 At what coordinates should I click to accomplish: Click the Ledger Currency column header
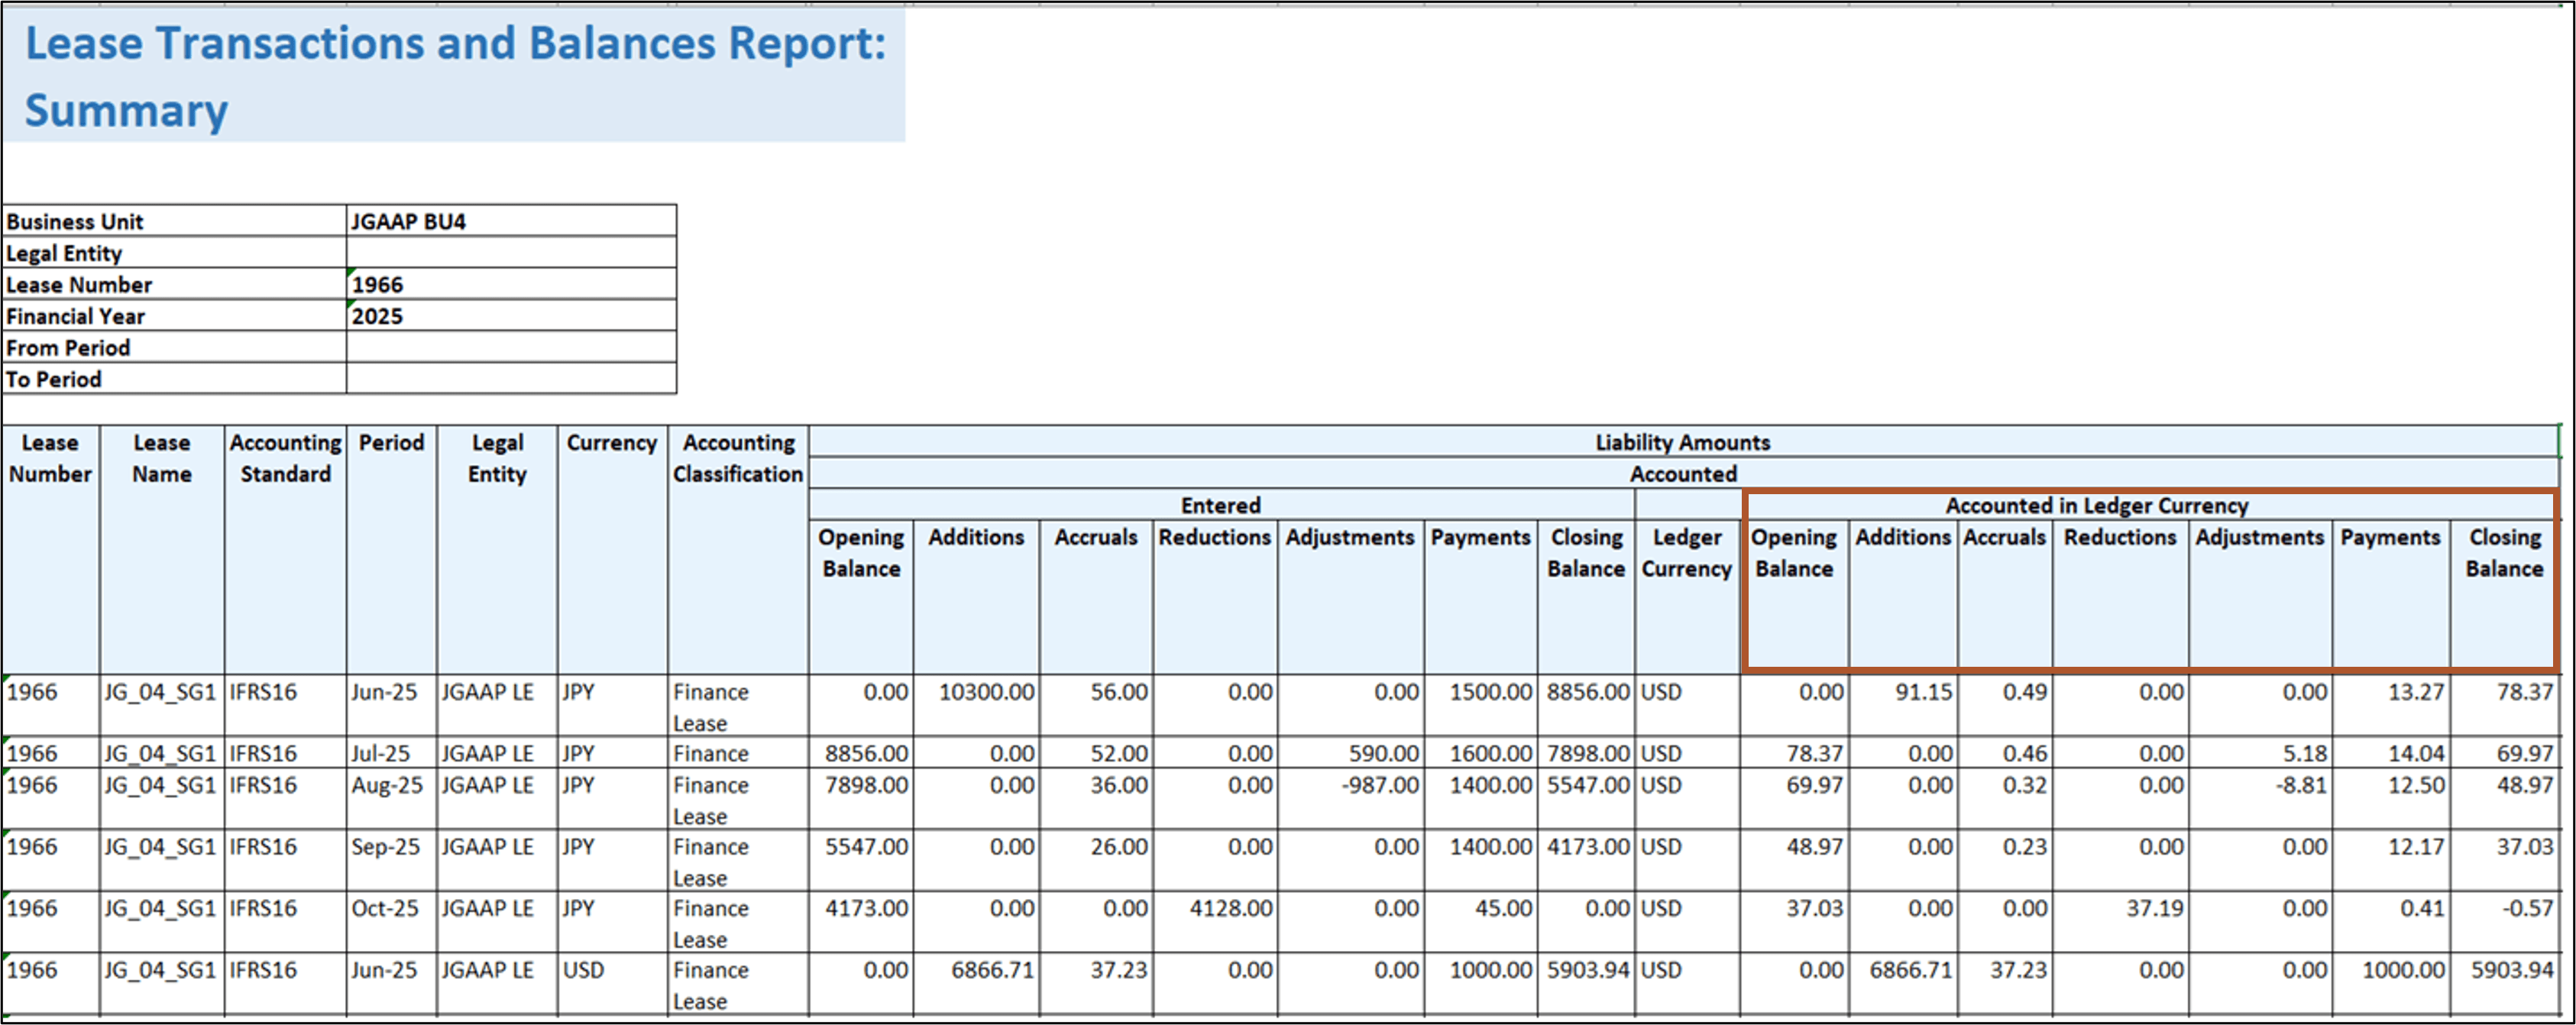pos(1686,553)
